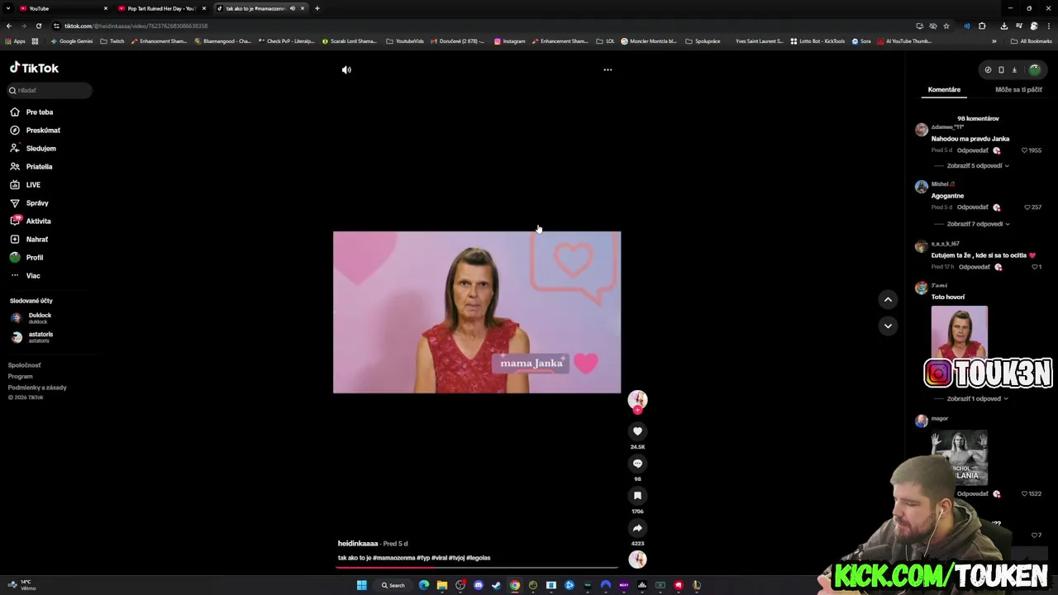Open the Aktivita notifications
The width and height of the screenshot is (1058, 595).
(x=38, y=221)
